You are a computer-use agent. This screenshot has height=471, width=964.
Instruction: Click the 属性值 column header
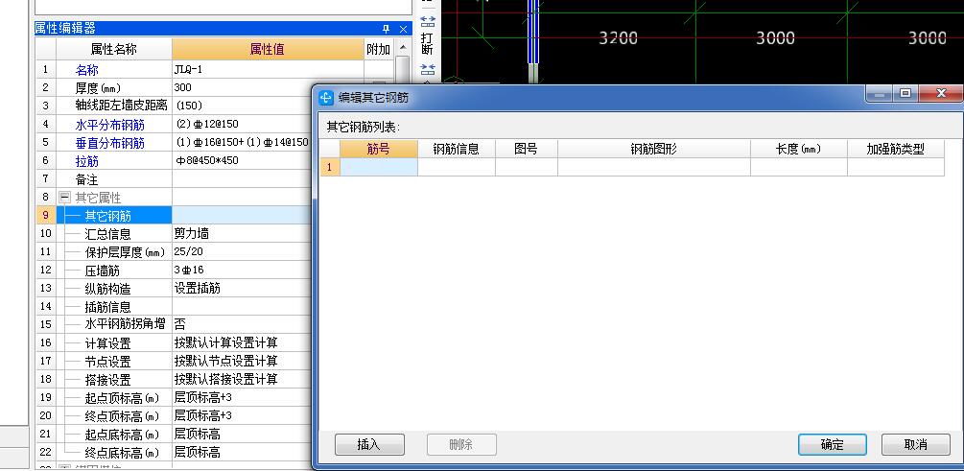[268, 50]
